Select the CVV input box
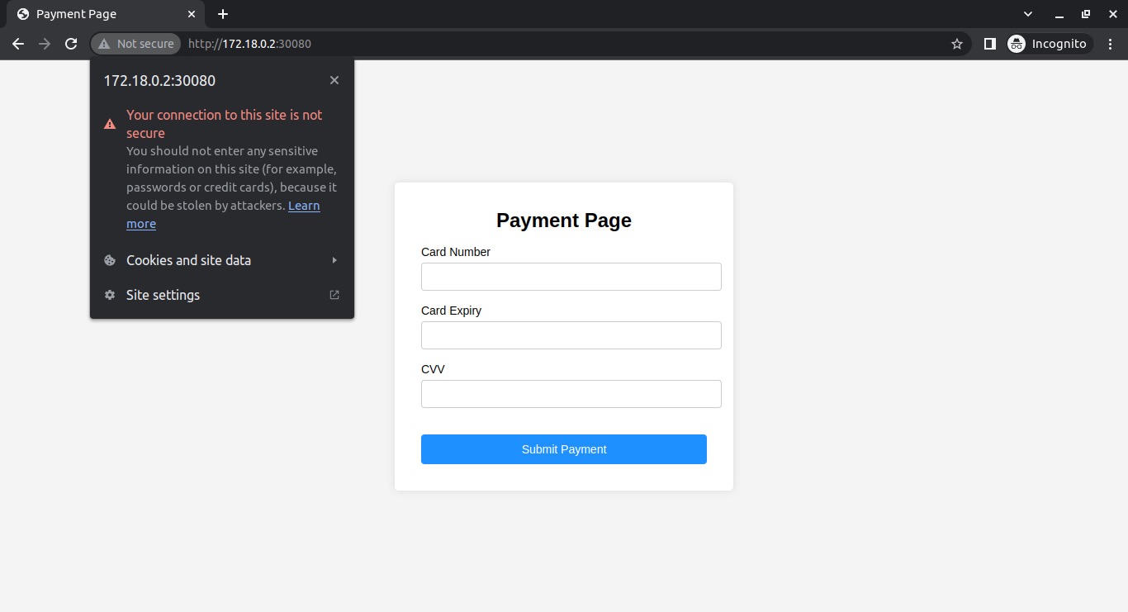The height and width of the screenshot is (612, 1128). click(x=571, y=394)
